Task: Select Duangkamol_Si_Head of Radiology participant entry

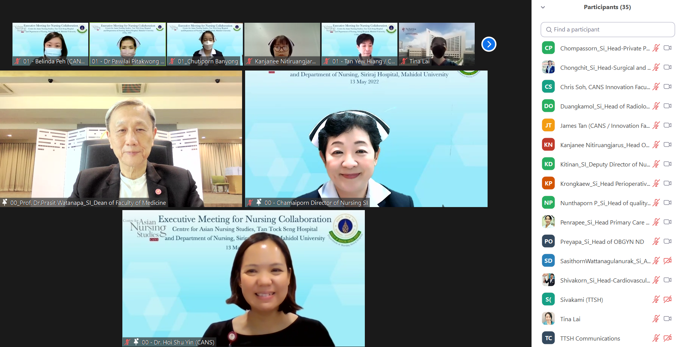Action: point(605,106)
